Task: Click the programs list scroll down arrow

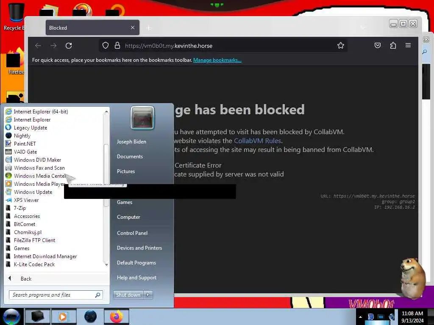Action: pyautogui.click(x=106, y=264)
